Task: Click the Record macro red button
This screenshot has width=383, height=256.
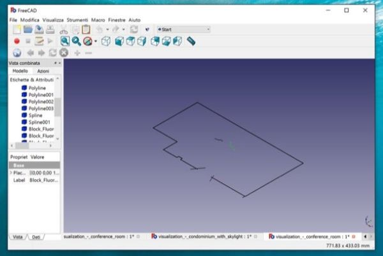Action: click(x=16, y=41)
